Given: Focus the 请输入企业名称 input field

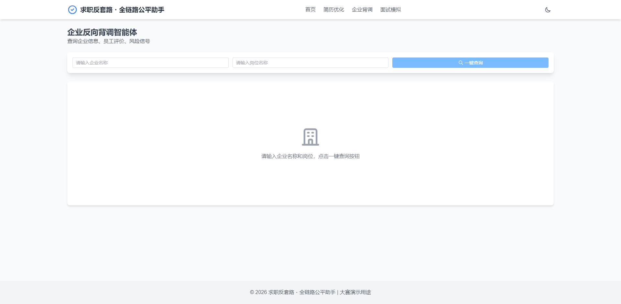Looking at the screenshot, I should (150, 63).
